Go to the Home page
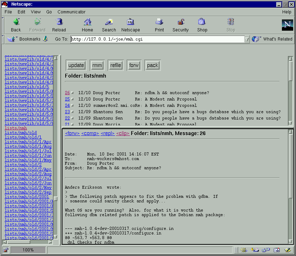The image size is (296, 256). [x=87, y=22]
